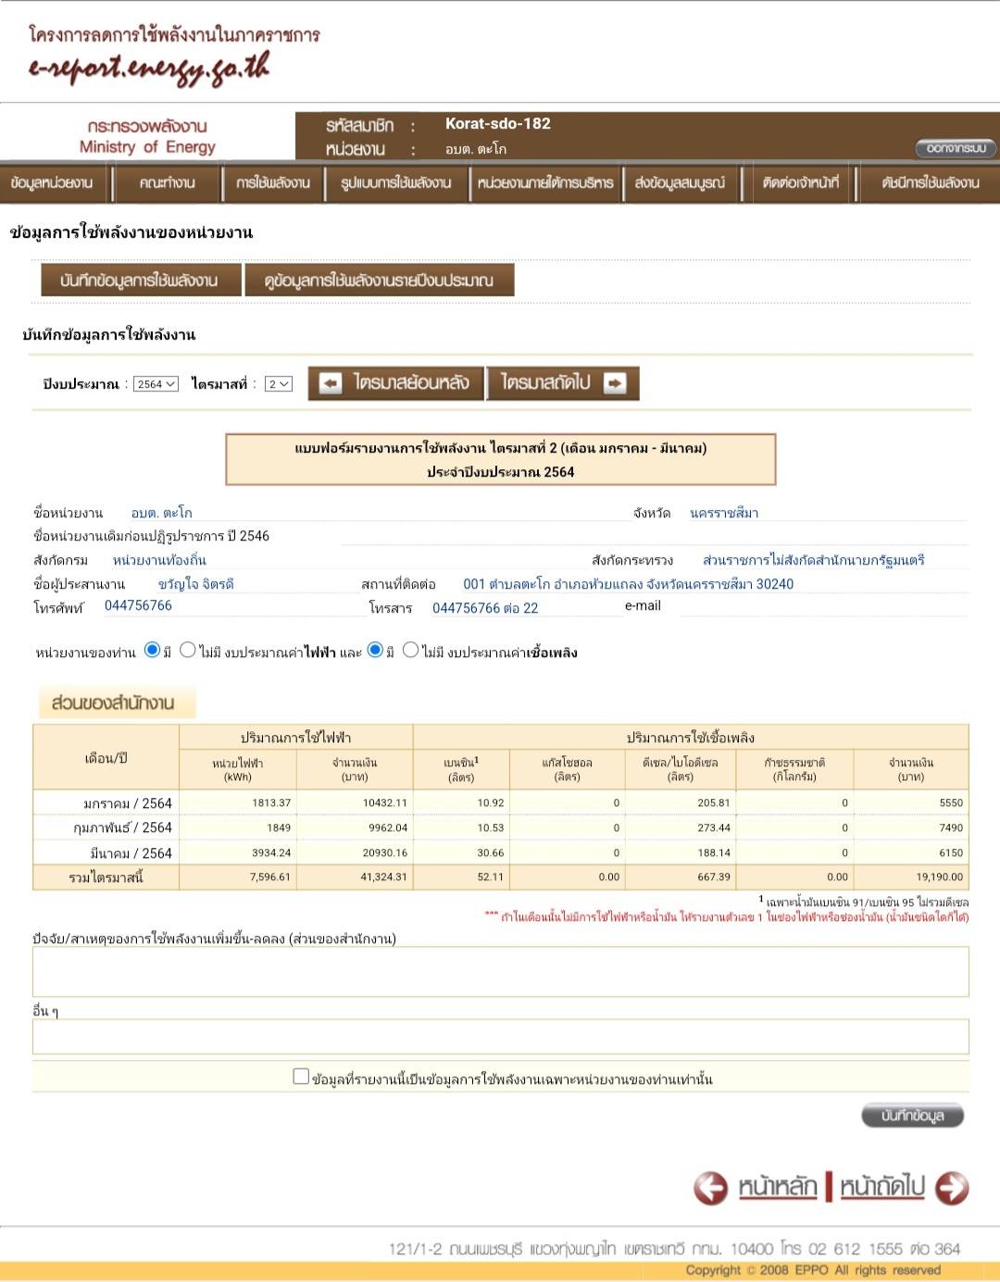The width and height of the screenshot is (1000, 1282).
Task: Open the fiscal year 2564 dropdown
Action: point(156,384)
